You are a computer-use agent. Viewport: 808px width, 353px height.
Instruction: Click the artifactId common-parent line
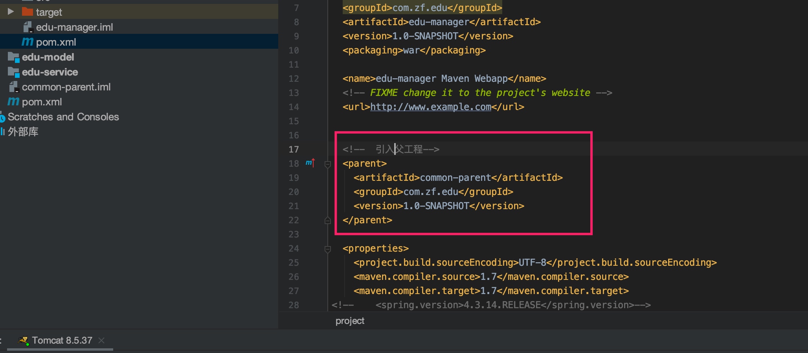pyautogui.click(x=458, y=178)
